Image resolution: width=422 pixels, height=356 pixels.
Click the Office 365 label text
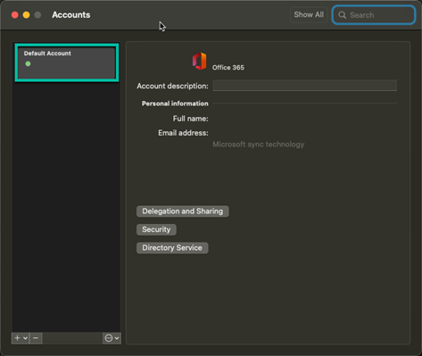(228, 68)
